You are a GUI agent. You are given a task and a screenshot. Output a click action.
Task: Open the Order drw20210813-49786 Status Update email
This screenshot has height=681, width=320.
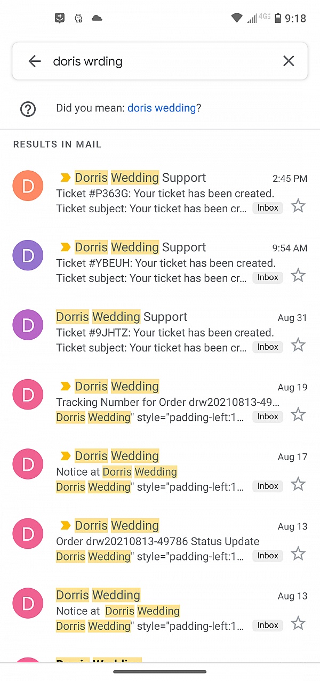pos(160,540)
